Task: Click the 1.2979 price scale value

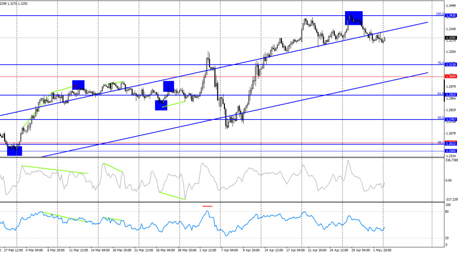Action: 451,86
